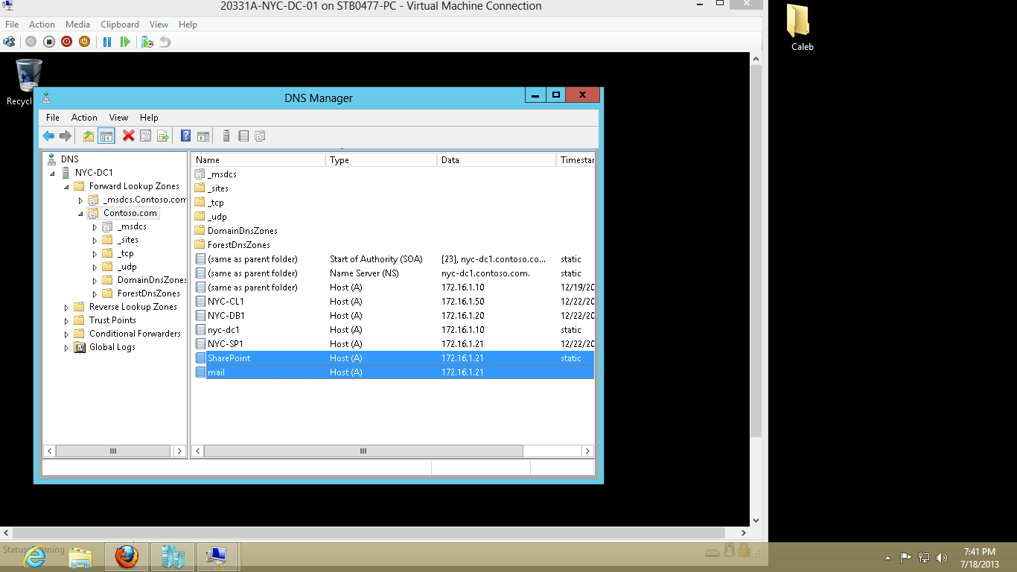
Task: Expand the _tcp folder in tree
Action: click(x=95, y=253)
